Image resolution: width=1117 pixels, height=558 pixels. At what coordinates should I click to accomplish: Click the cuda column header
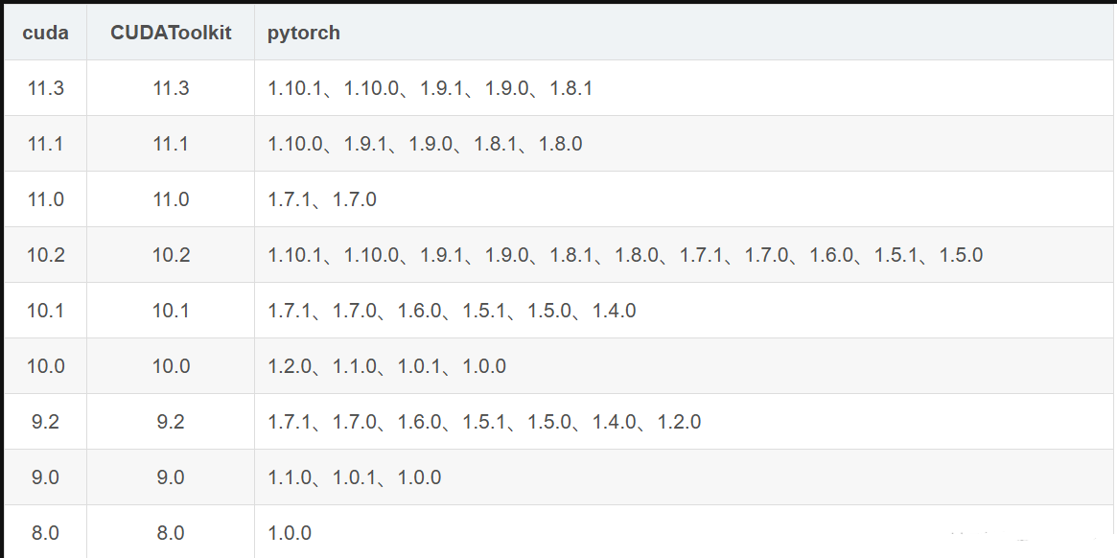[46, 33]
